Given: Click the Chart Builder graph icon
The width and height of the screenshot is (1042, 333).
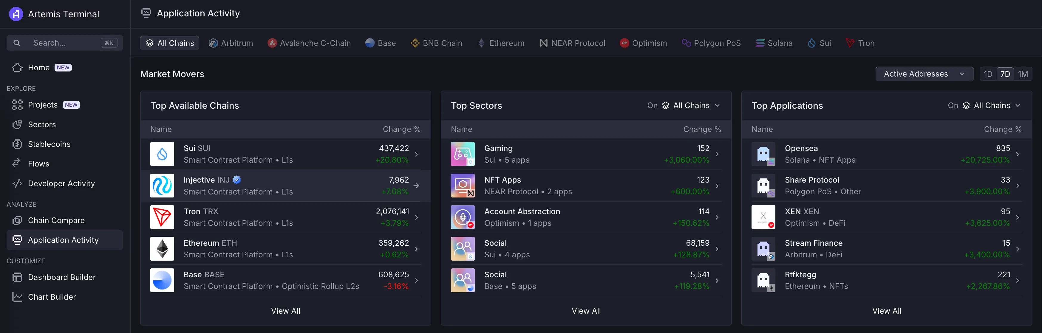Looking at the screenshot, I should pos(17,297).
